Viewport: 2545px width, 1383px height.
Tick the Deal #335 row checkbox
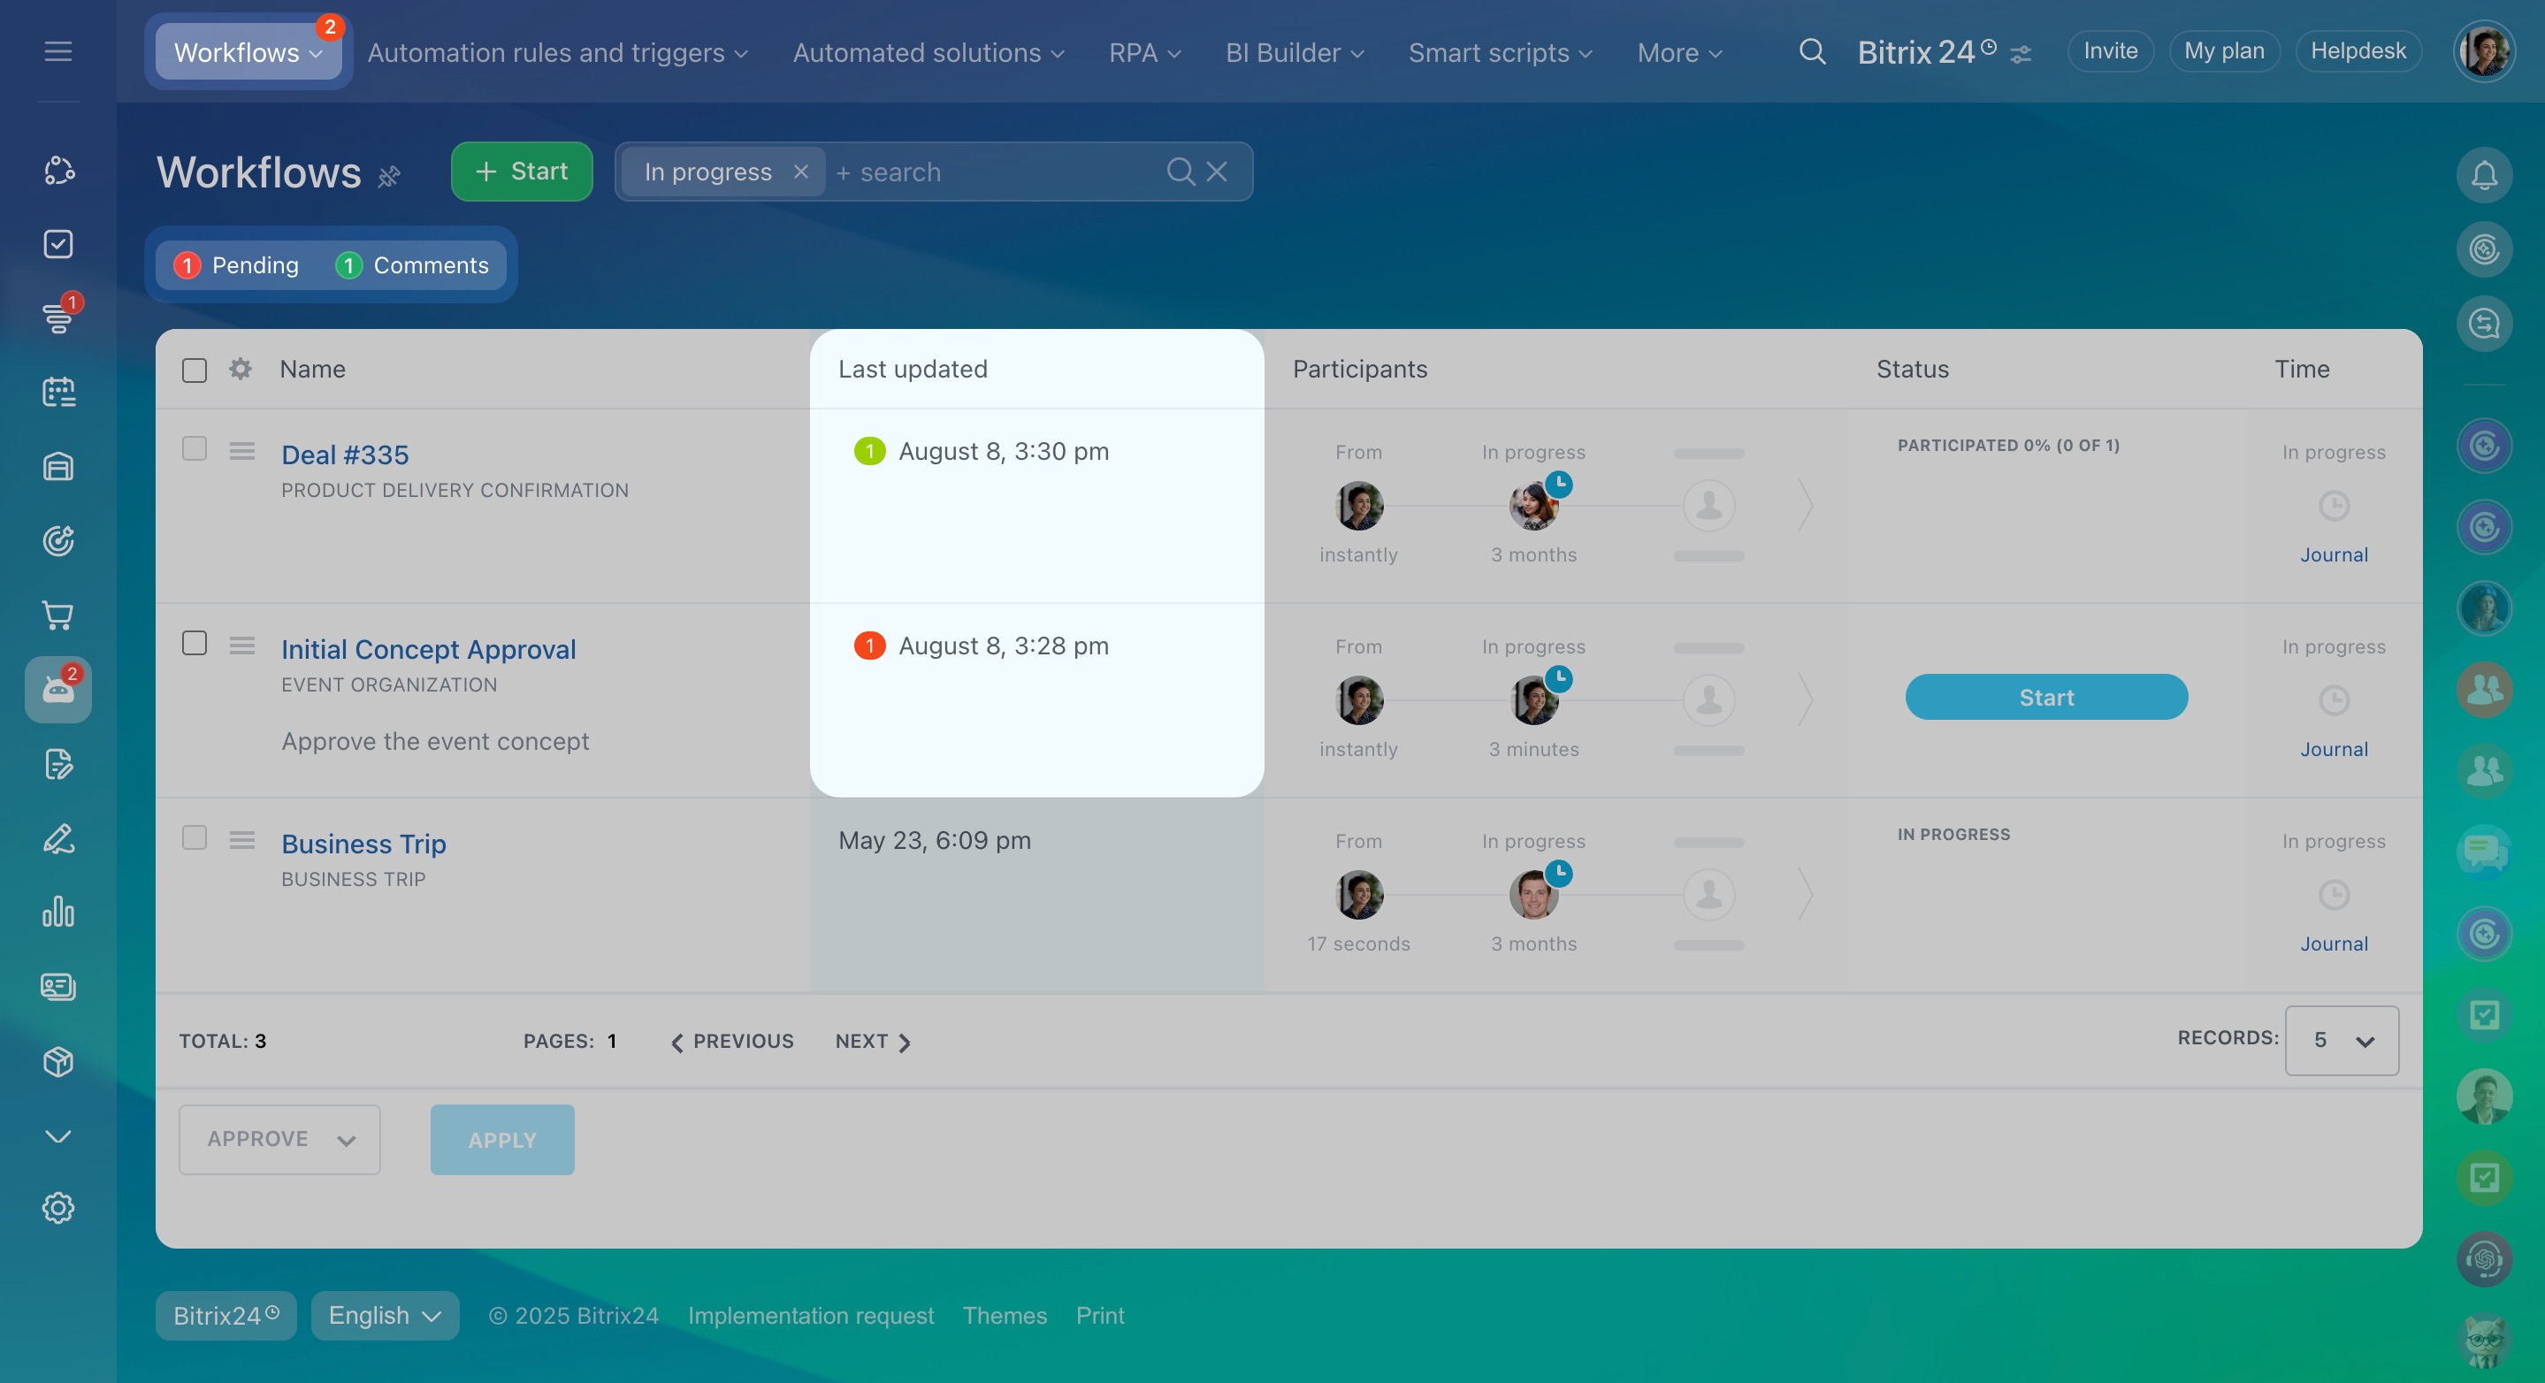[x=195, y=449]
